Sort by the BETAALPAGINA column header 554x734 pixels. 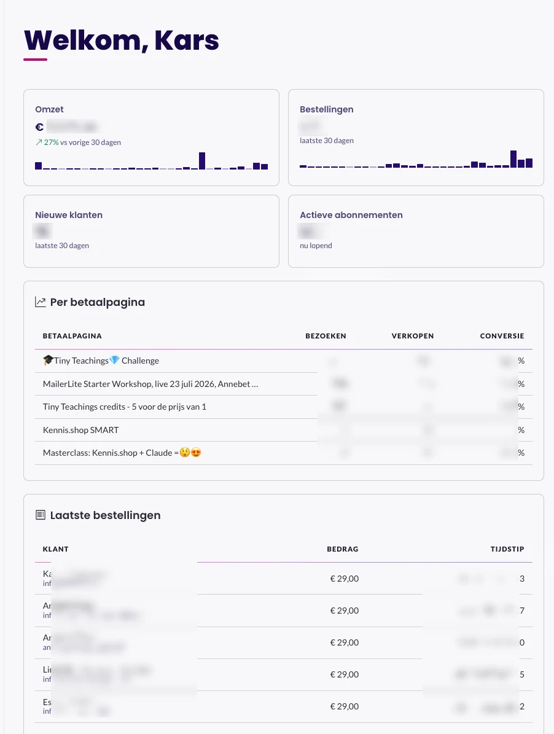coord(72,335)
